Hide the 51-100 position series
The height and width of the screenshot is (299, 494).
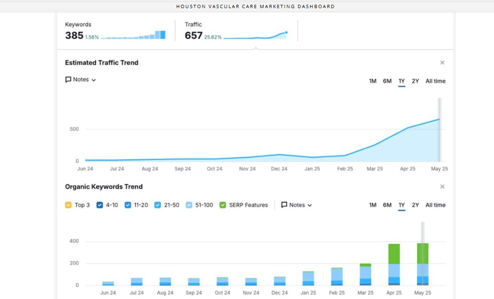[189, 205]
